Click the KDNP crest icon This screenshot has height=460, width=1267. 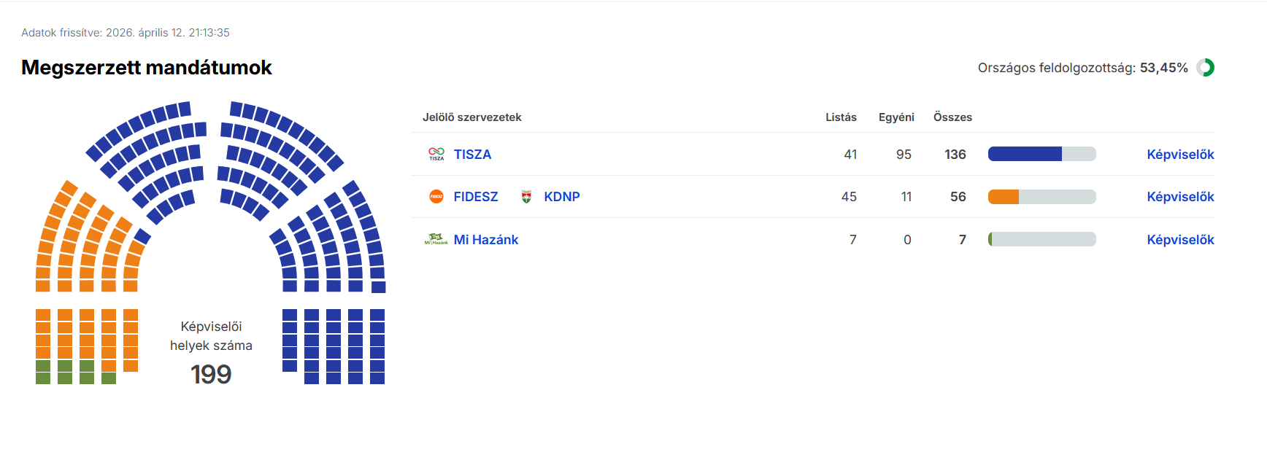point(526,197)
